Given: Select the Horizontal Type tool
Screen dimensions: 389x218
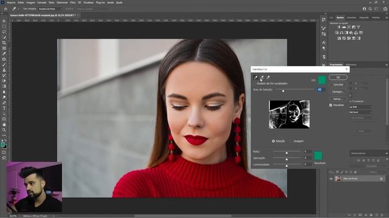Looking at the screenshot, I should pyautogui.click(x=4, y=108).
